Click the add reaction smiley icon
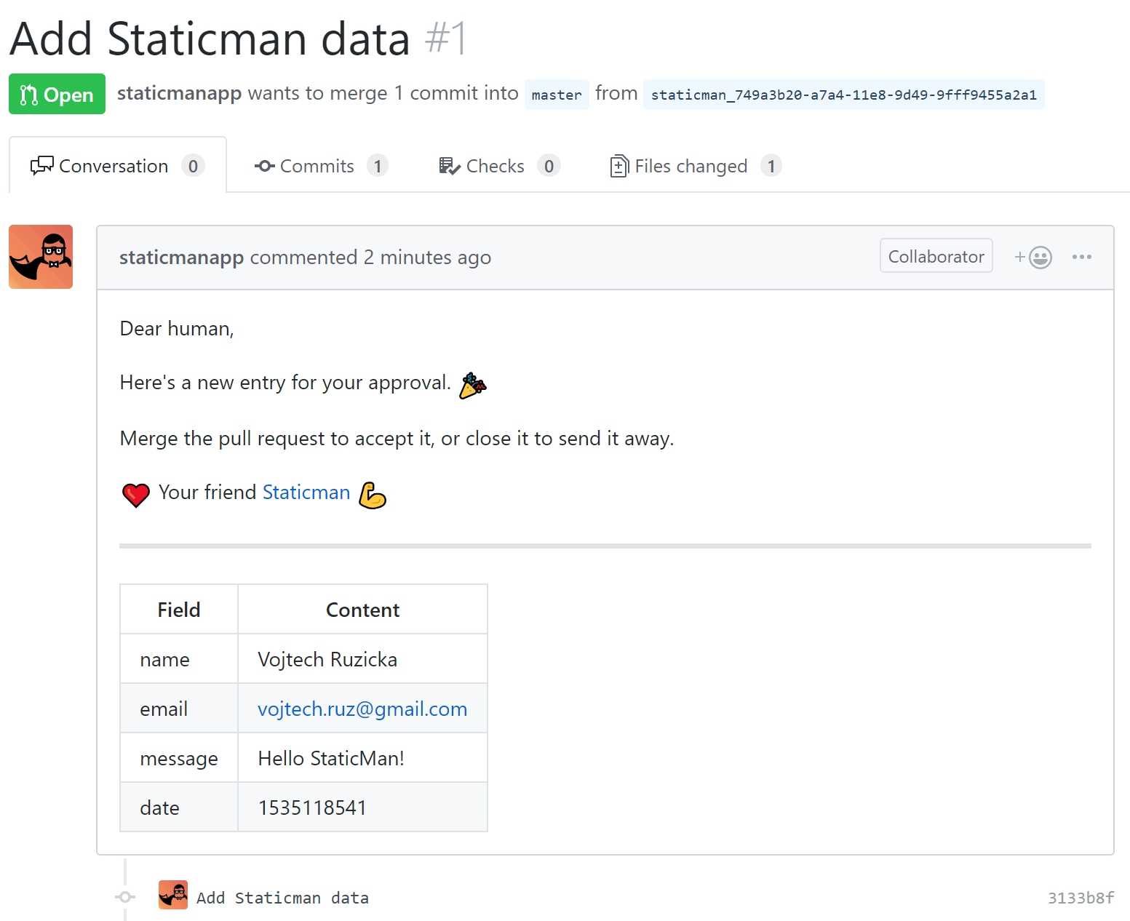Viewport: 1130px width, 921px height. [x=1034, y=258]
